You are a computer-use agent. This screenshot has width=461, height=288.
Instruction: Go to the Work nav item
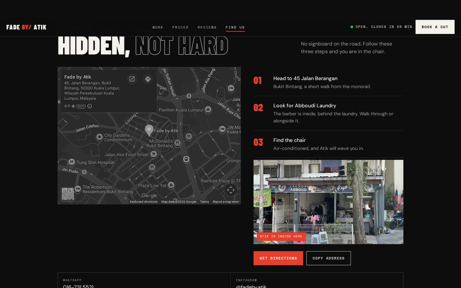(158, 27)
